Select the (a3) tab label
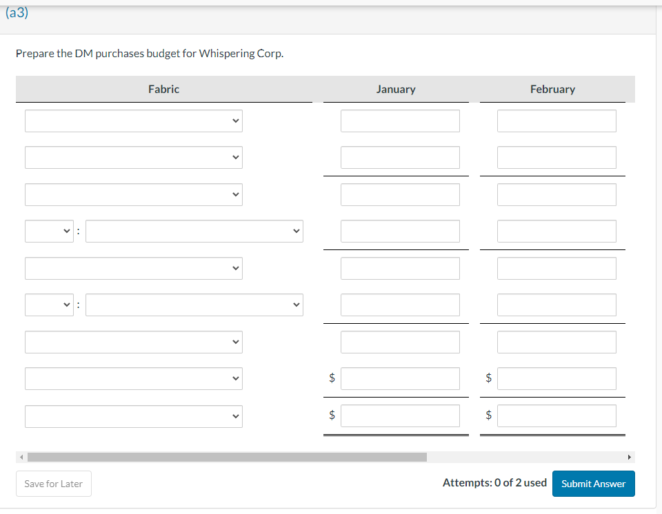The width and height of the screenshot is (662, 514). [x=16, y=12]
